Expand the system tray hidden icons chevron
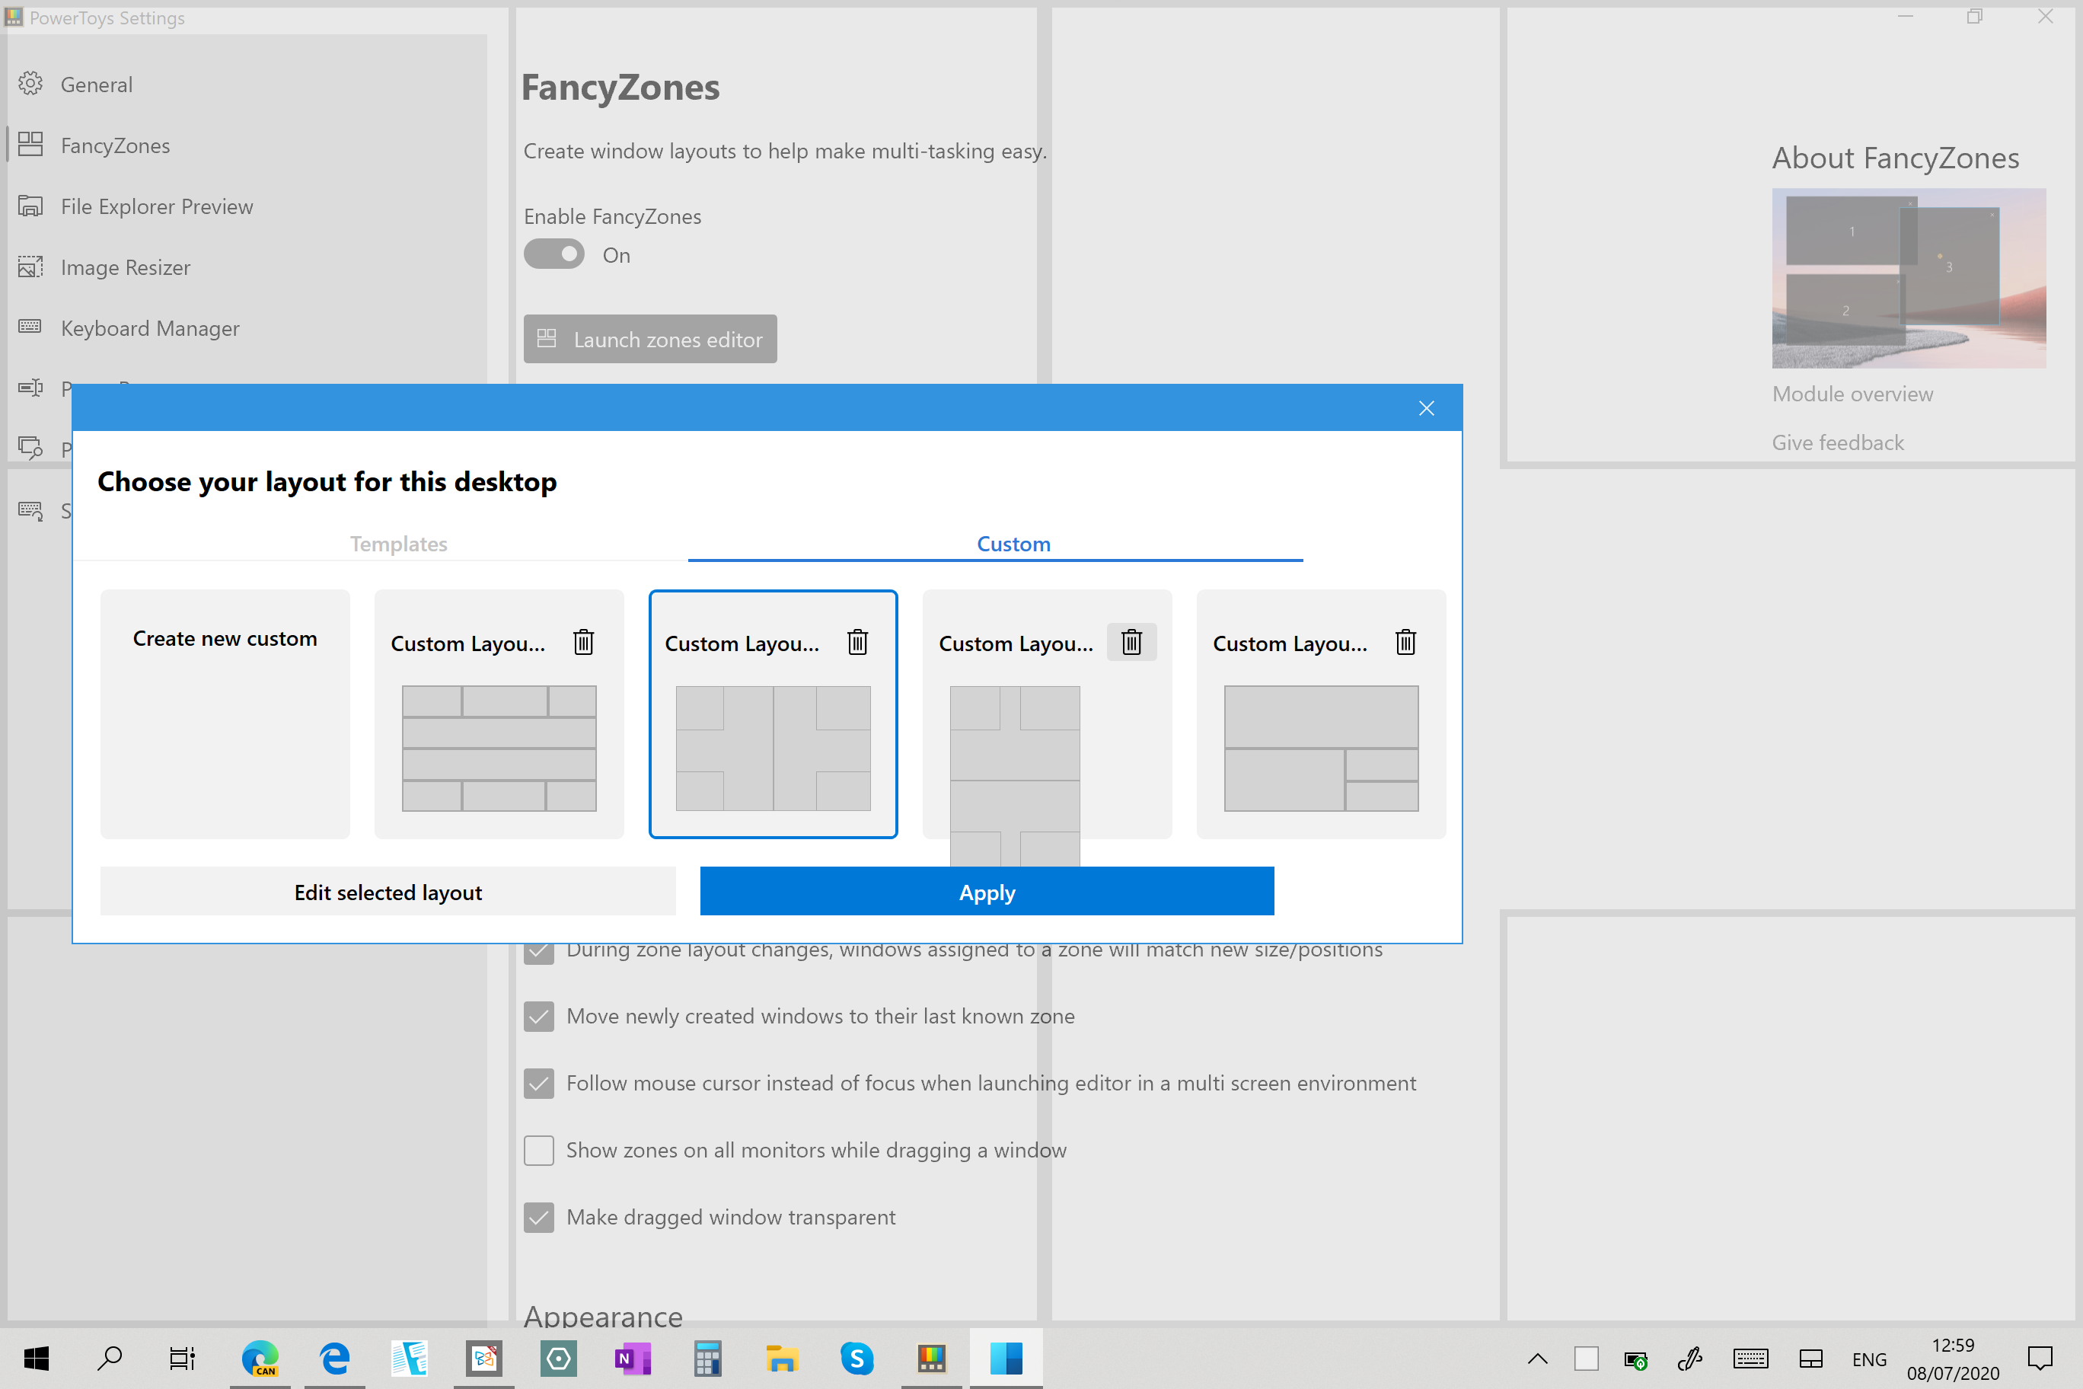2083x1389 pixels. [x=1537, y=1358]
